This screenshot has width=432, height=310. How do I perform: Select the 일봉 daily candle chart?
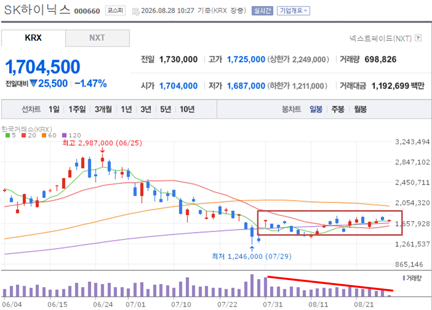point(316,109)
